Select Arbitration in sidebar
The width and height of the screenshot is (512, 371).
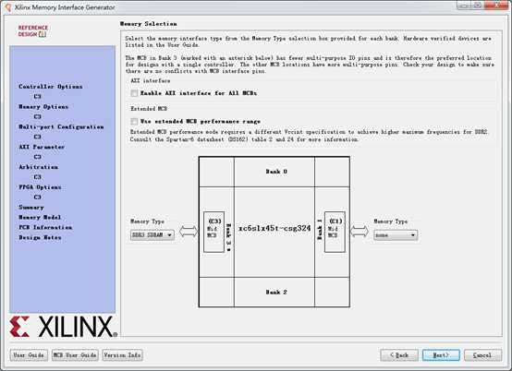(x=38, y=167)
